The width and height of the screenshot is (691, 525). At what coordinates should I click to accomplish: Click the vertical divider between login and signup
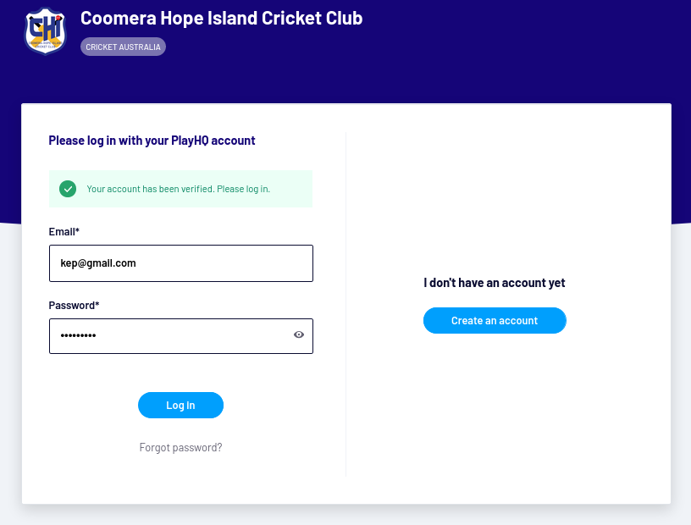pos(346,304)
